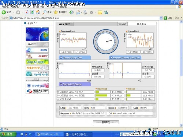The height and width of the screenshot is (137, 183).
Task: Click the page icon in the address bar
Action: coord(11,18)
